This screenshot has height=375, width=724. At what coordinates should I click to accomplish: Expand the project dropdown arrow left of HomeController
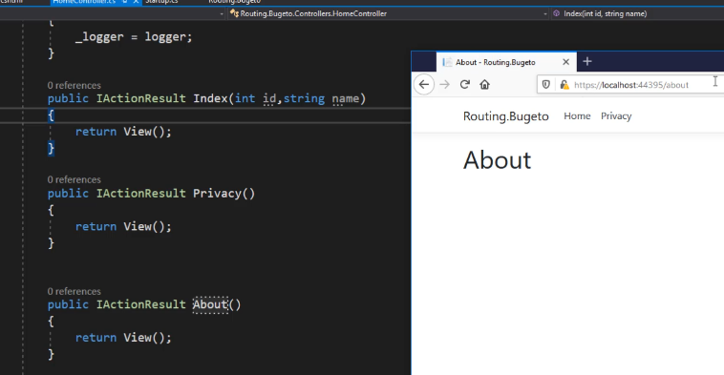click(222, 14)
